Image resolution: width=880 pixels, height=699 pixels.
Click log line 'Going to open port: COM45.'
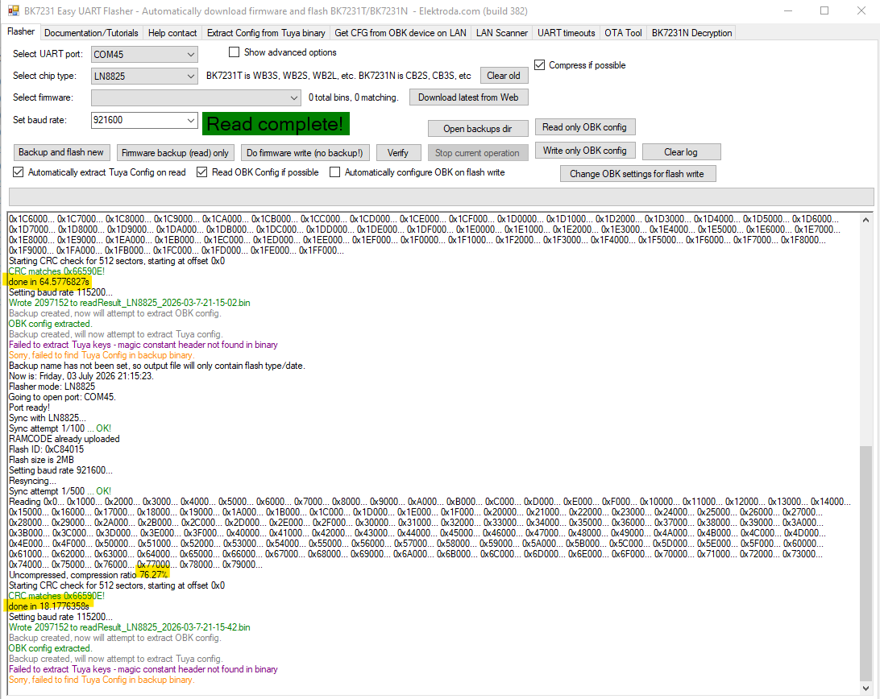click(62, 397)
